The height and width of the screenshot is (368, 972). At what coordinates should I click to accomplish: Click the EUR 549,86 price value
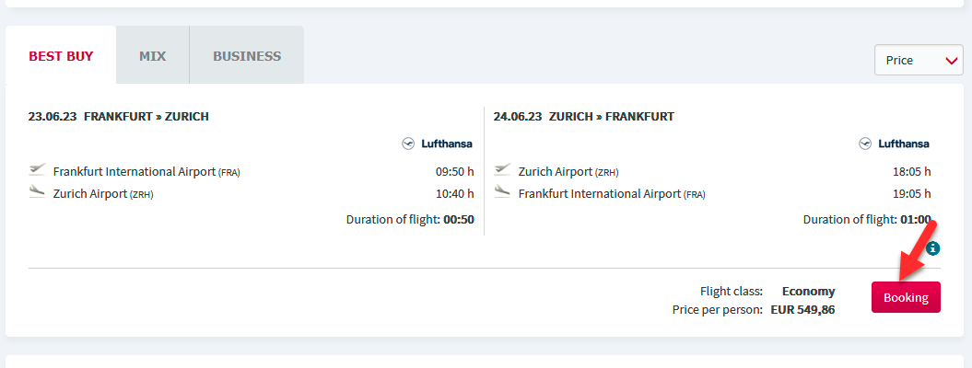point(802,310)
